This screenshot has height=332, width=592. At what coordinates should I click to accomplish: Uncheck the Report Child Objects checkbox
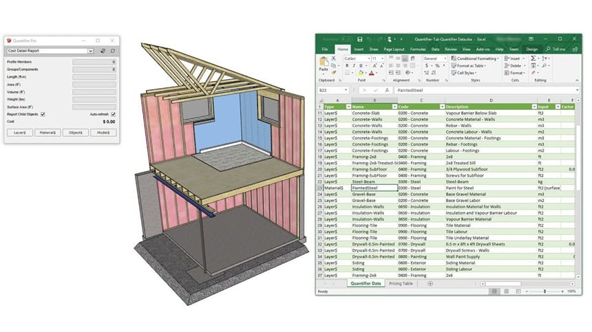click(x=43, y=114)
